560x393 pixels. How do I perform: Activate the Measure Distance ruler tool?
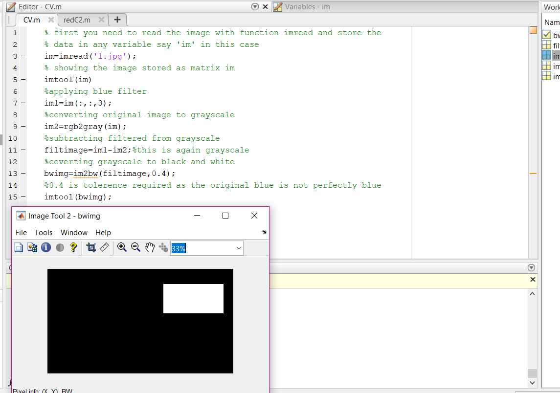coord(104,248)
